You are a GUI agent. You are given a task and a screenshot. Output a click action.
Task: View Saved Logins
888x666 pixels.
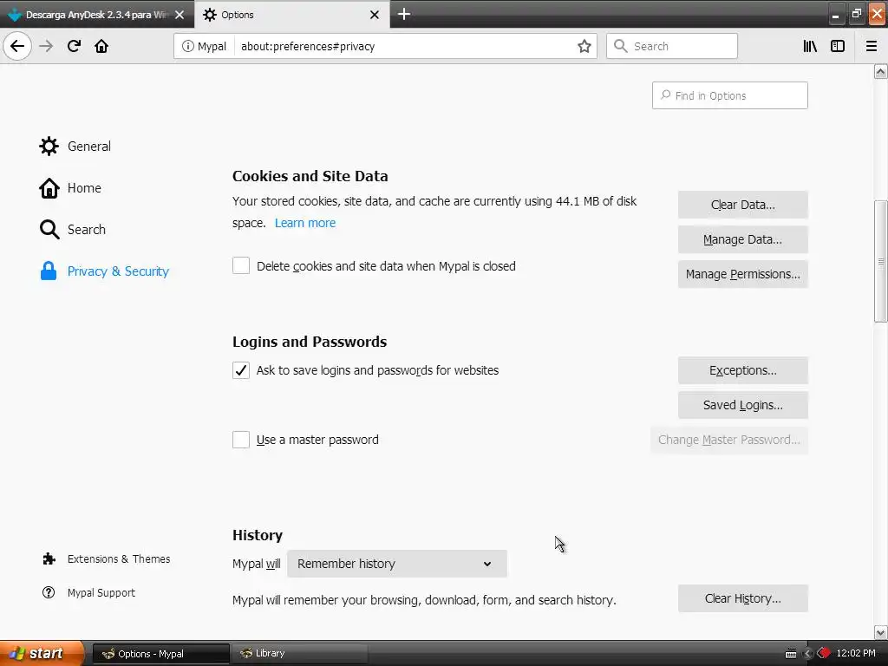(x=742, y=405)
